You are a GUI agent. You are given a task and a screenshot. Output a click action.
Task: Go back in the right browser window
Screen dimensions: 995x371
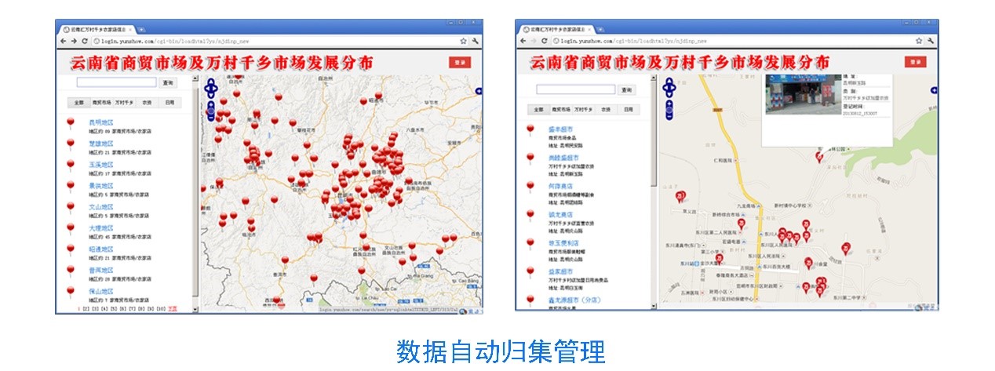[522, 41]
